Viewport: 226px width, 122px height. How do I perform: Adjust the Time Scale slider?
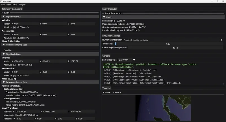pyautogui.click(x=168, y=44)
